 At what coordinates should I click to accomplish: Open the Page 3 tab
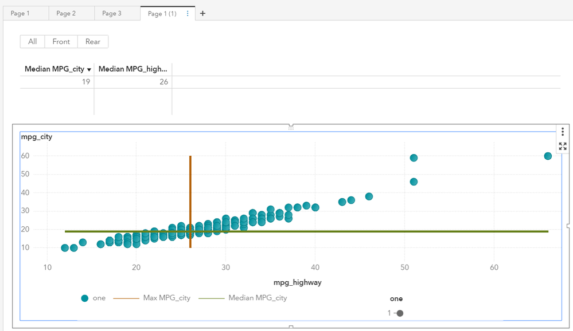point(112,14)
